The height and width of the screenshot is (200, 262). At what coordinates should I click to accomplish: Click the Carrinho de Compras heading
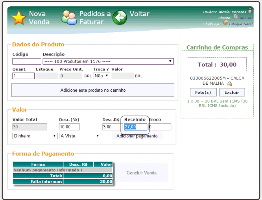coord(217,47)
